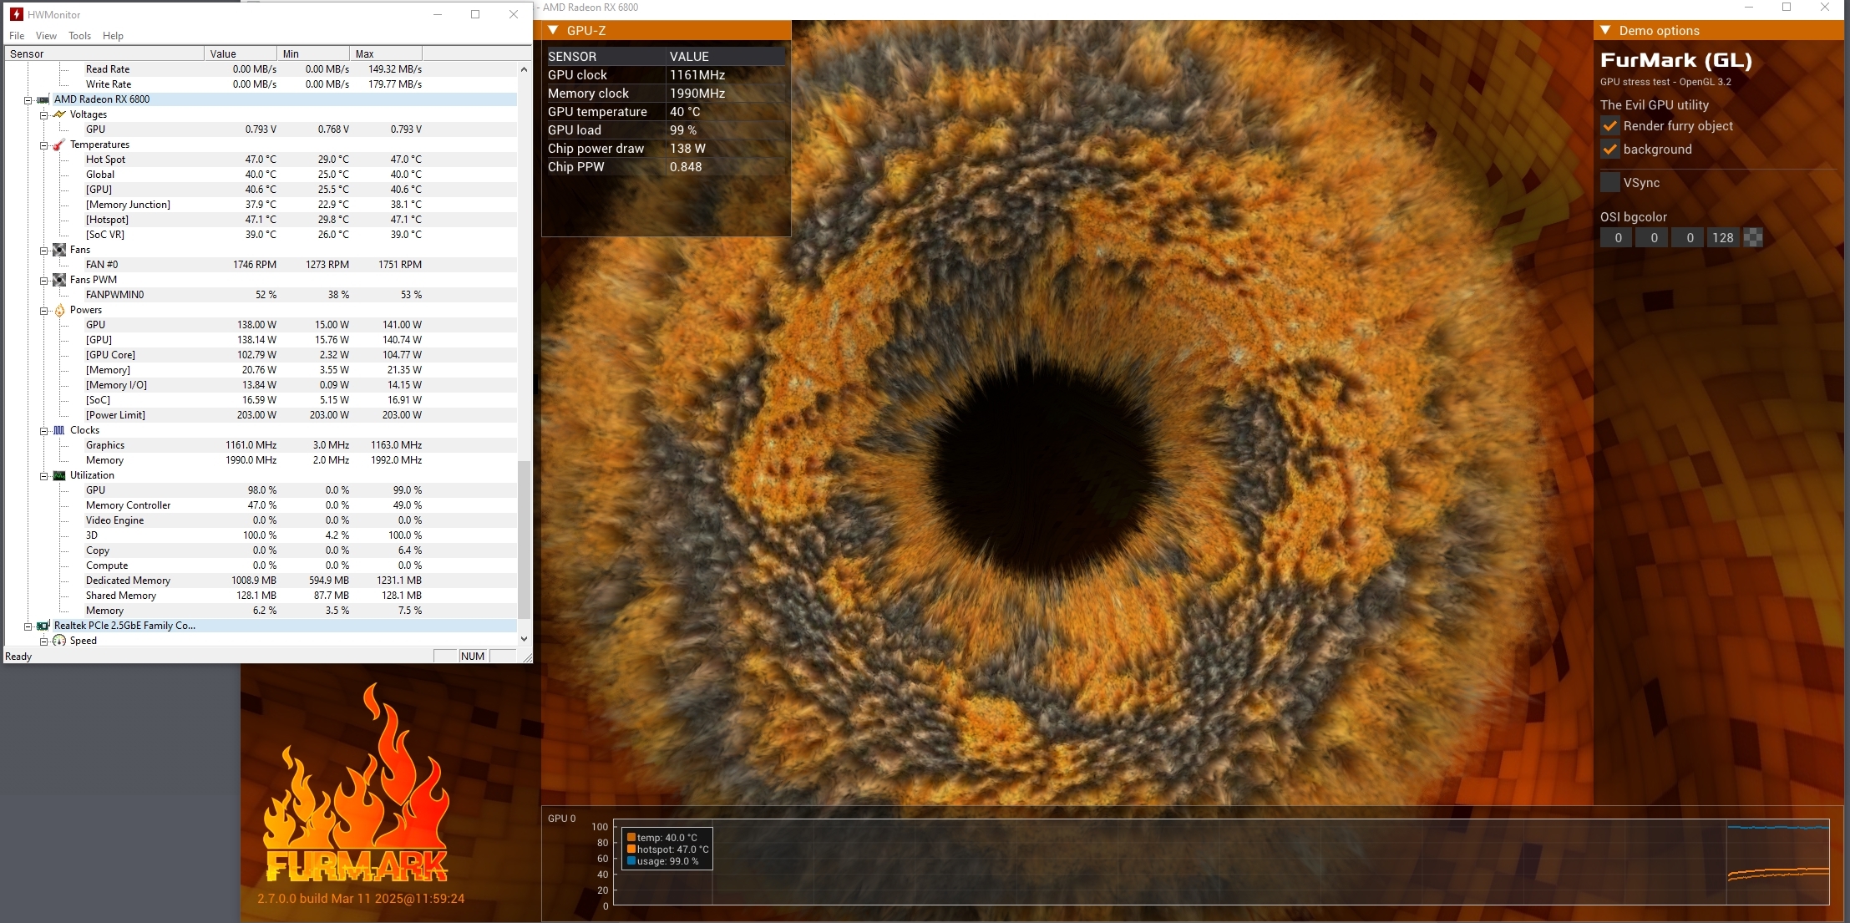Click the Fans PWM category icon
Screen dimensions: 1850x923
coord(59,280)
